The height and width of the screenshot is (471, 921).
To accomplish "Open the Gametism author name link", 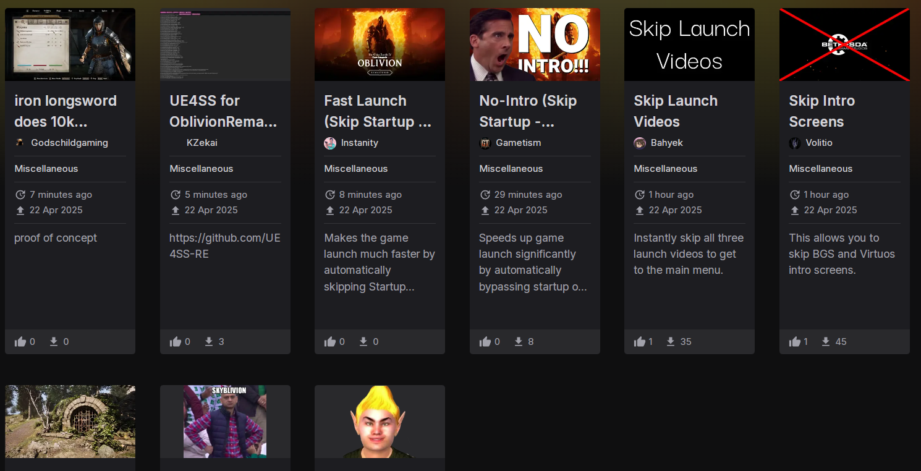I will click(x=519, y=143).
